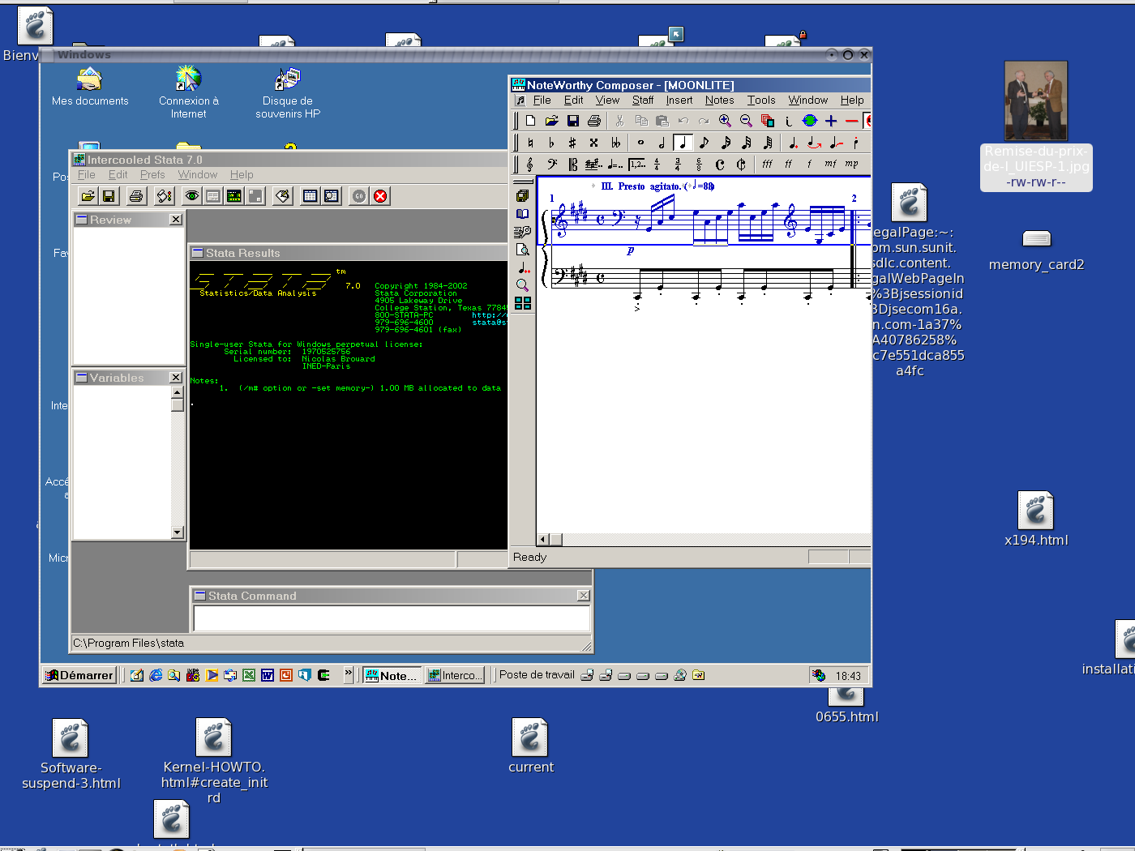The height and width of the screenshot is (851, 1135).
Task: Click the blue plus icon in NoteWorthy toolbar
Action: tap(831, 121)
